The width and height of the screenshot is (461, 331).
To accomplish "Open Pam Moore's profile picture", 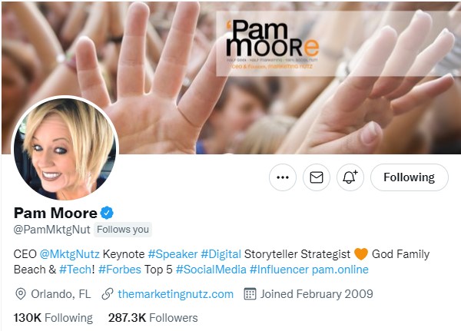I will point(65,149).
